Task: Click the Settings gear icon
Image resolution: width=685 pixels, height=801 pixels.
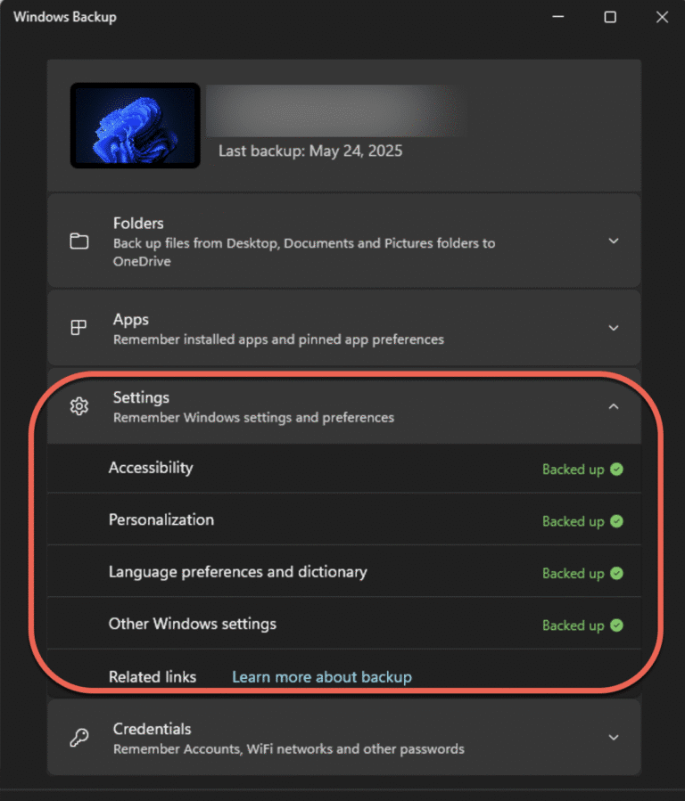Action: click(79, 406)
